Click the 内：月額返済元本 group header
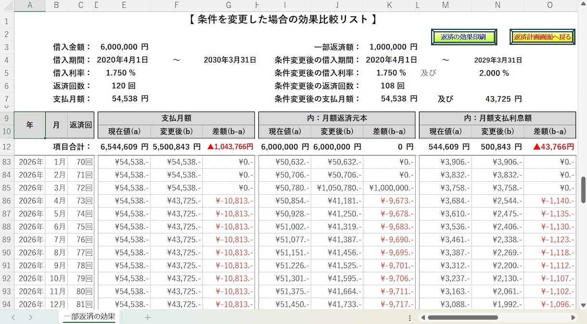Viewport: 587px width, 324px height. [337, 118]
